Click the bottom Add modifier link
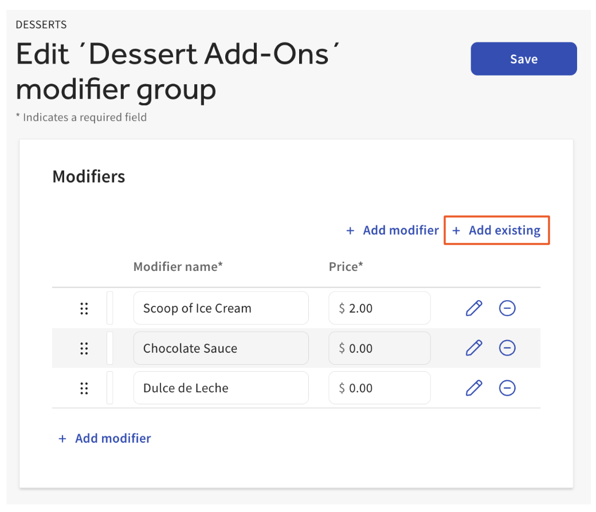The image size is (596, 512). pos(105,438)
